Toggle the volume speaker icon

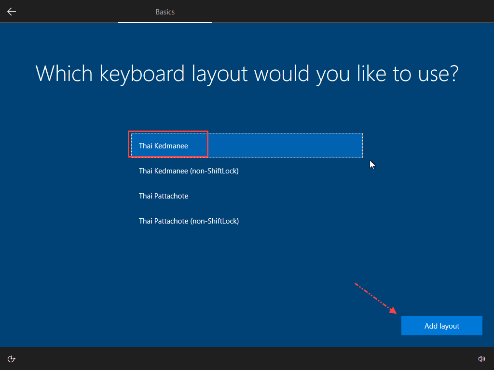click(481, 359)
